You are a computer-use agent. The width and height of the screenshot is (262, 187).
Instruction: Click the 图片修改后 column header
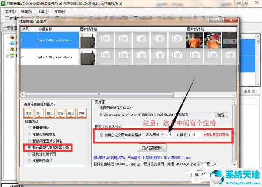click(x=195, y=29)
